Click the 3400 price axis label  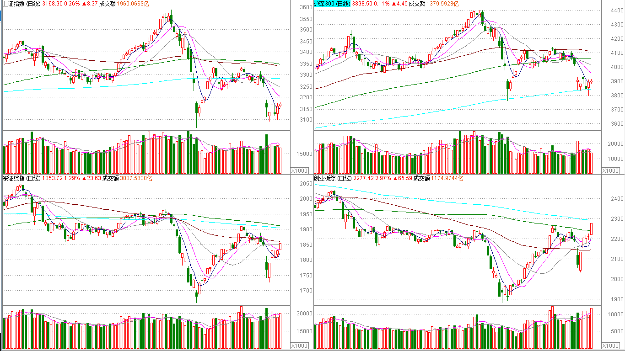pos(306,53)
